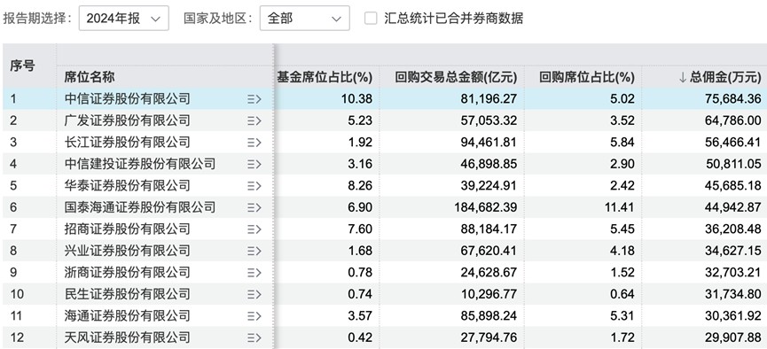The image size is (767, 349).
Task: Click fund seat share cell 0.42
Action: coord(361,337)
